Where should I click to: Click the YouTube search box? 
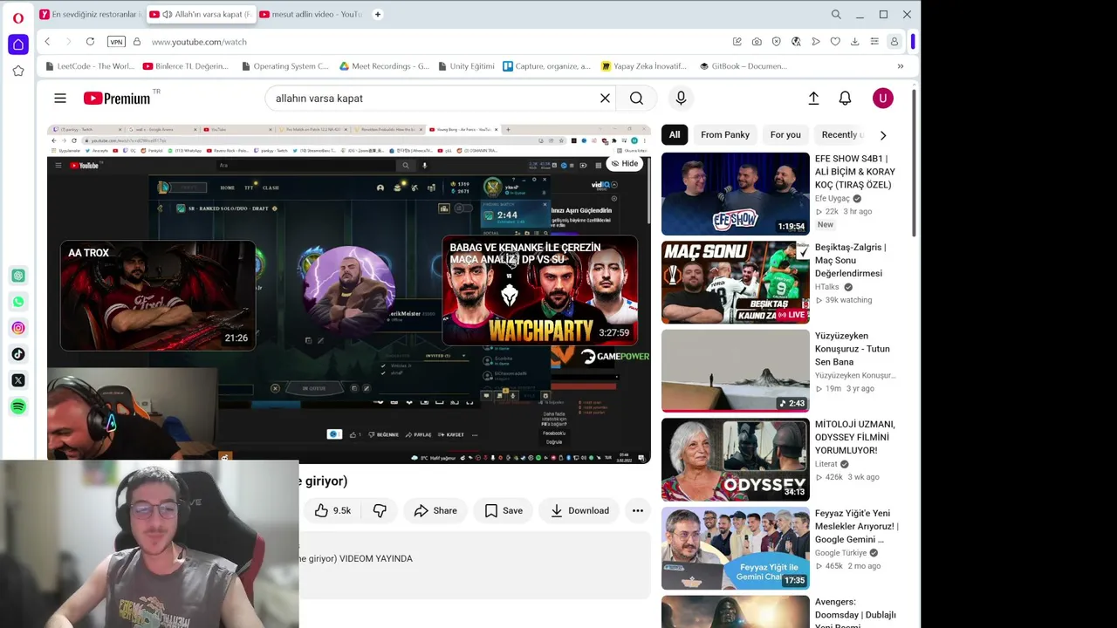pyautogui.click(x=432, y=99)
